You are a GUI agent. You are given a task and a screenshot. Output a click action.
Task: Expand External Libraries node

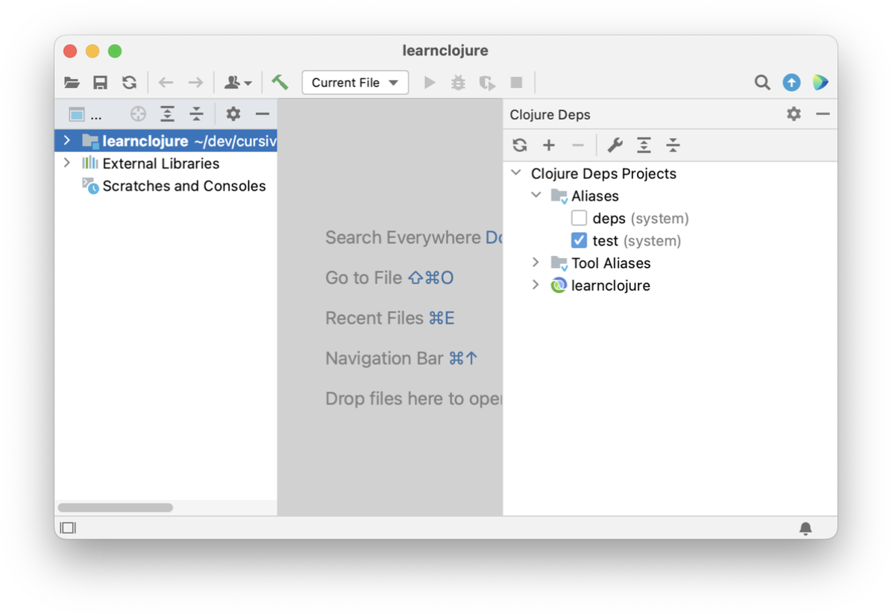point(67,163)
